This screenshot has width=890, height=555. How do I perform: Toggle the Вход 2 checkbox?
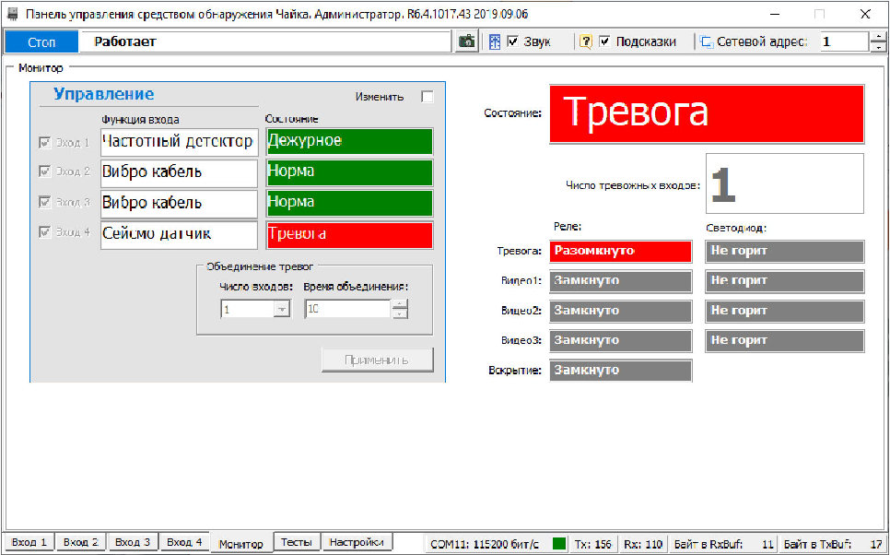(x=44, y=171)
